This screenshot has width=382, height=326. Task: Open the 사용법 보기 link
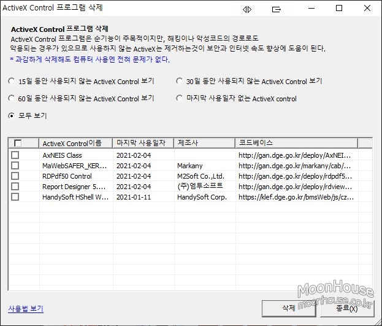click(x=26, y=309)
